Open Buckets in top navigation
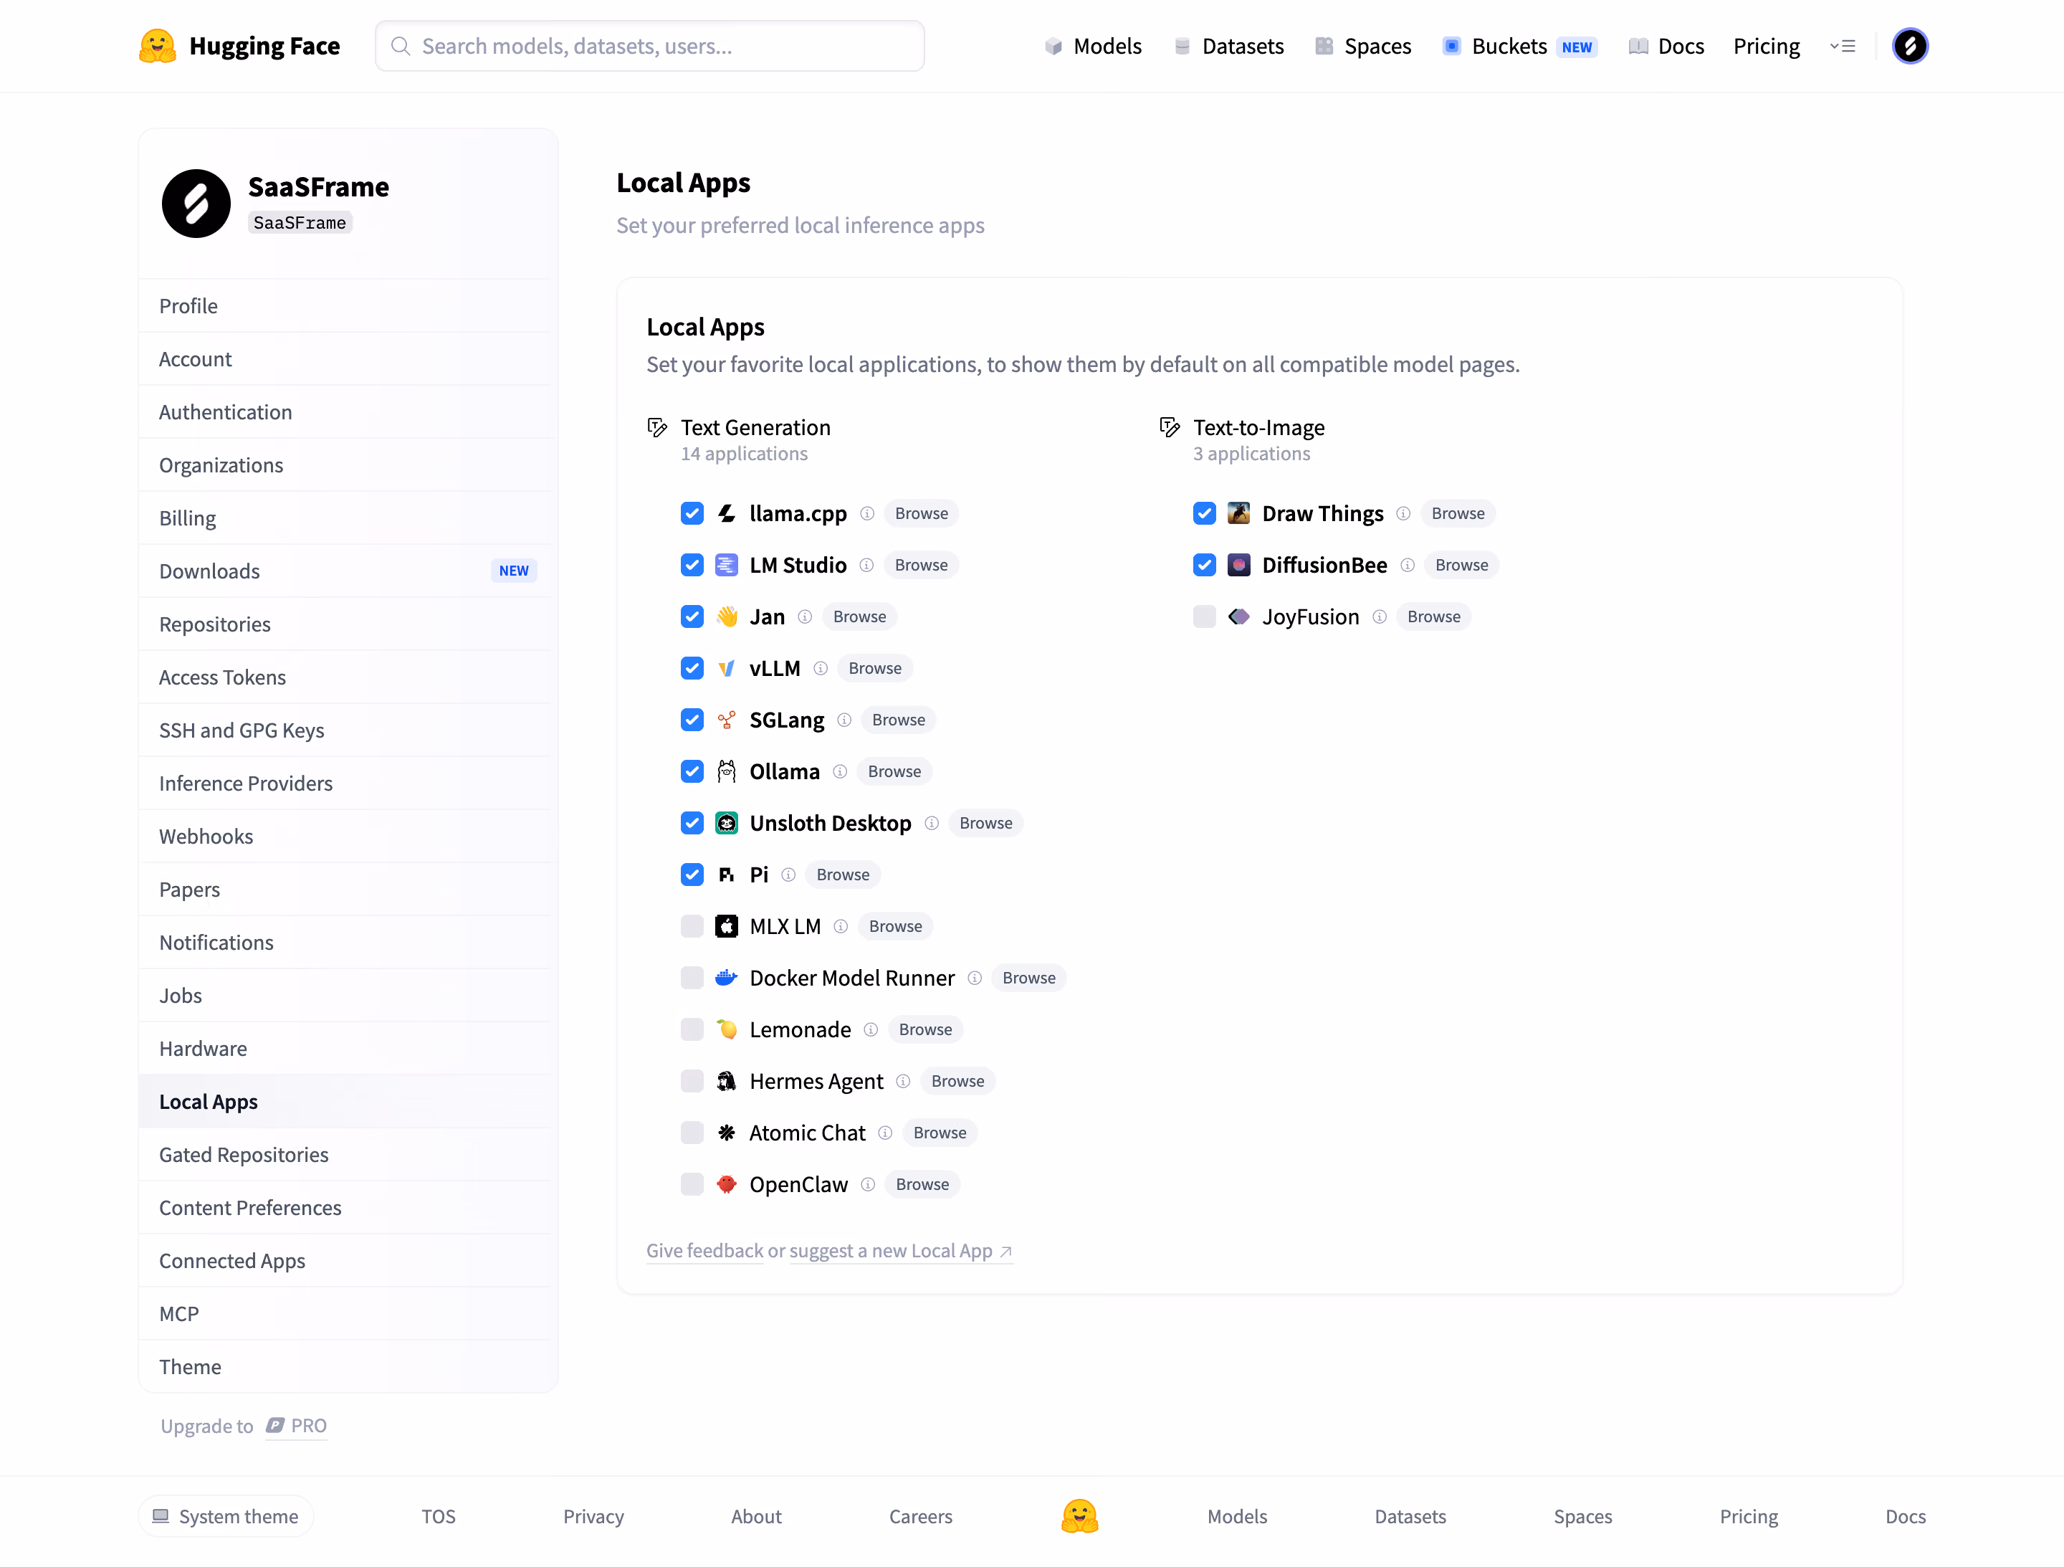Screen dimensions: 2064x1567 [x=1520, y=46]
